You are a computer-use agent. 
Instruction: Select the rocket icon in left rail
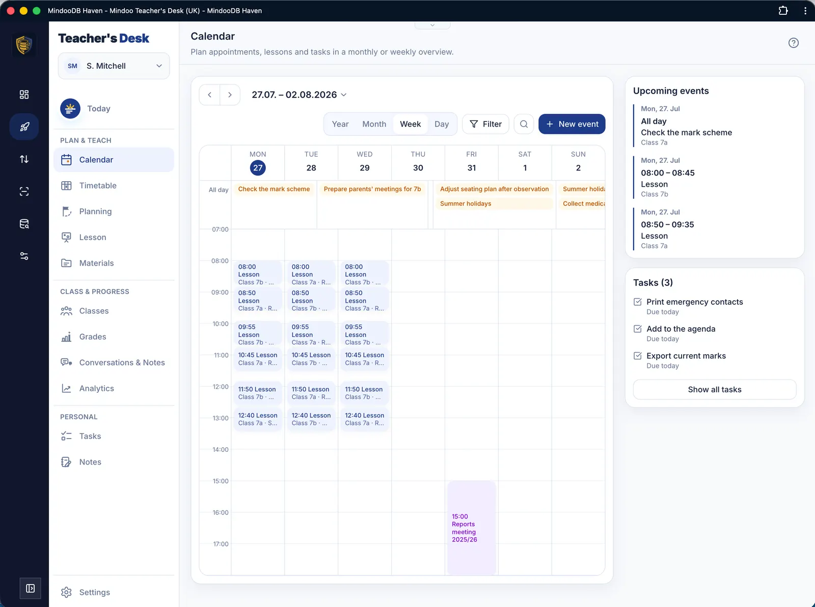24,127
